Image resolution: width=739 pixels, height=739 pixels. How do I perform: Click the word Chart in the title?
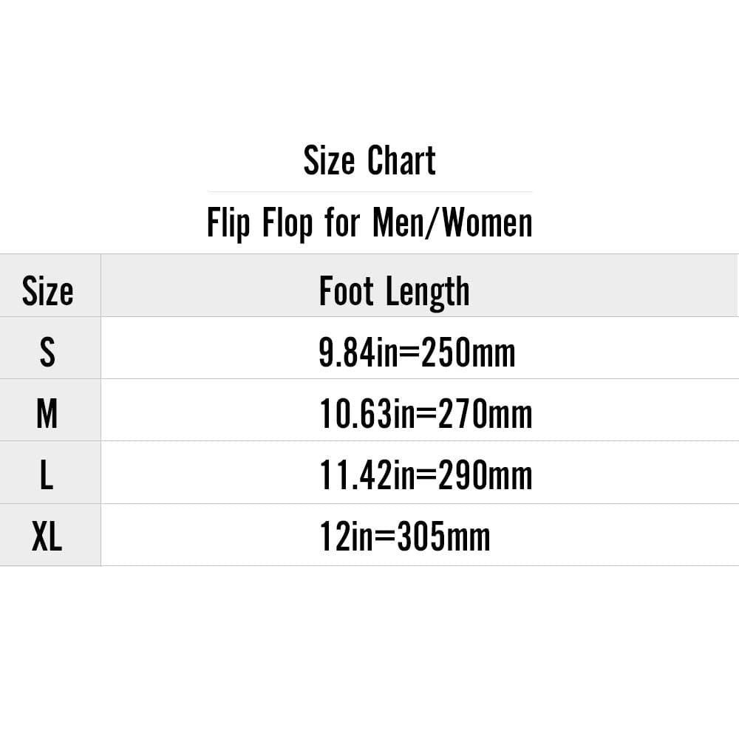(x=402, y=160)
